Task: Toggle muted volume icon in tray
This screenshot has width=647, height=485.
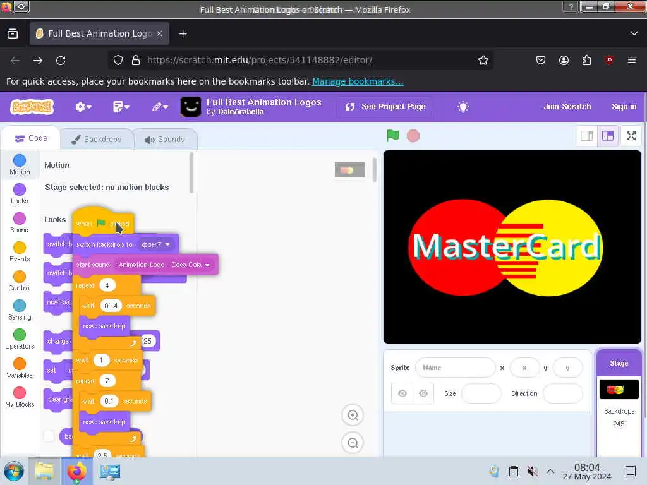Action: pyautogui.click(x=532, y=471)
